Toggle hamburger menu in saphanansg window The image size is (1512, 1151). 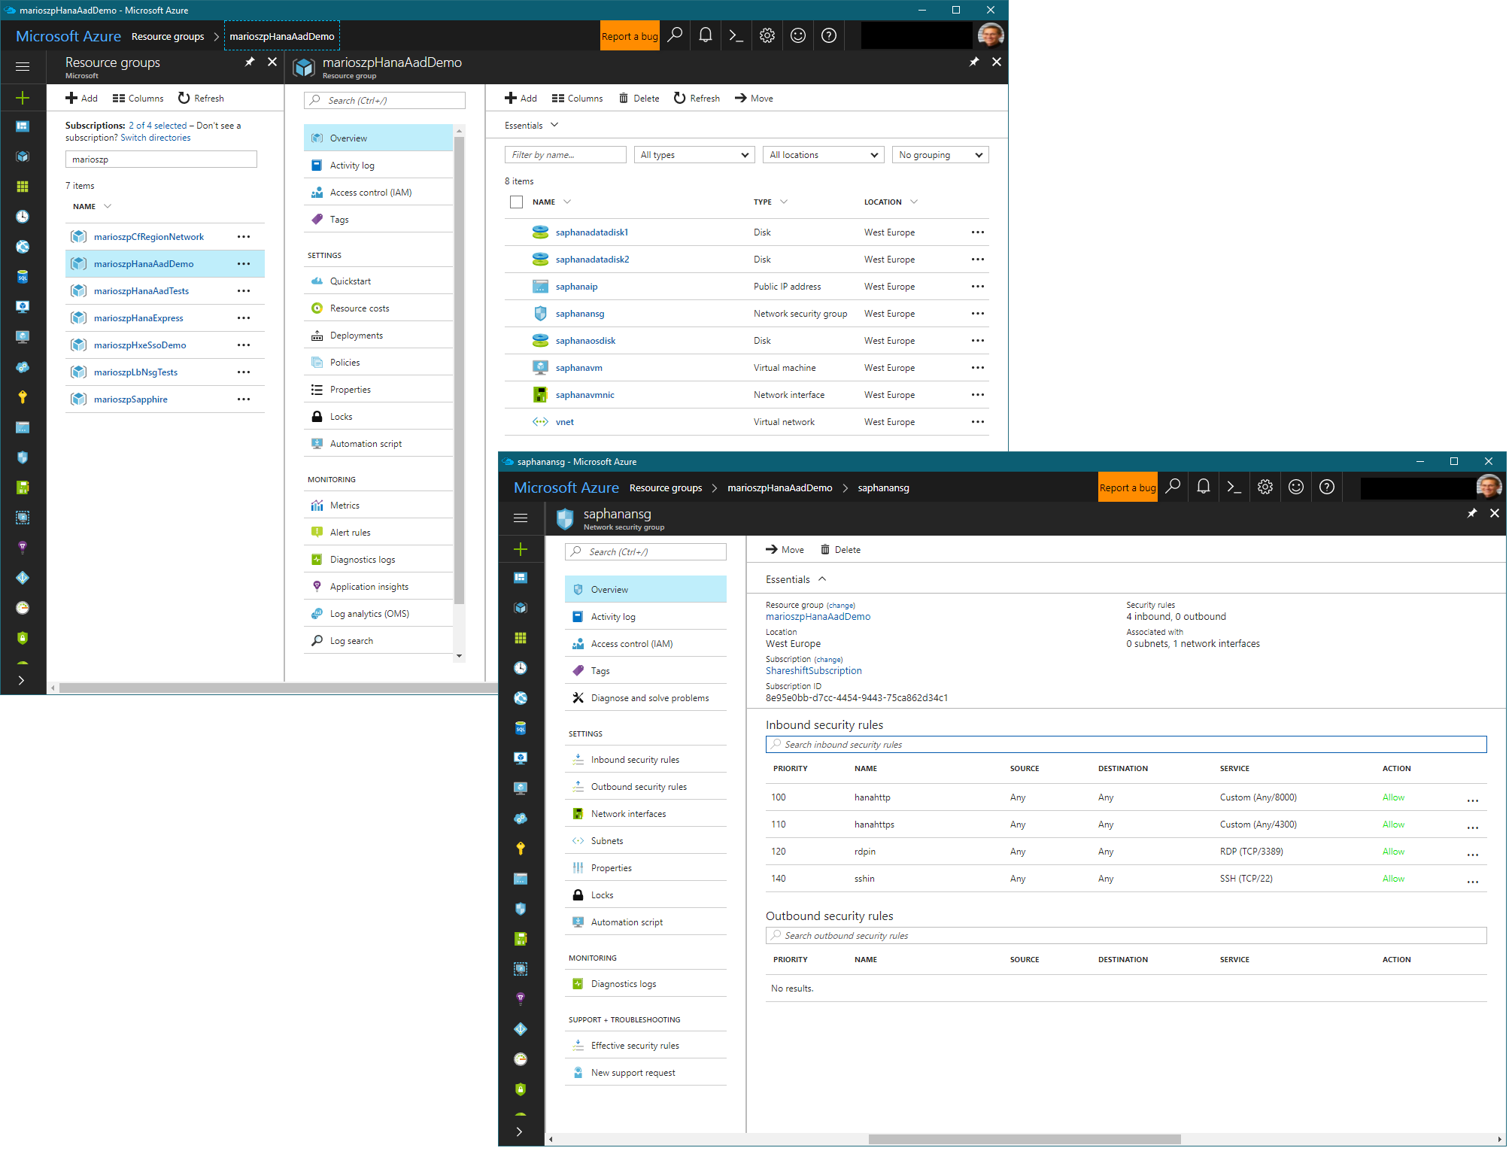pos(521,518)
